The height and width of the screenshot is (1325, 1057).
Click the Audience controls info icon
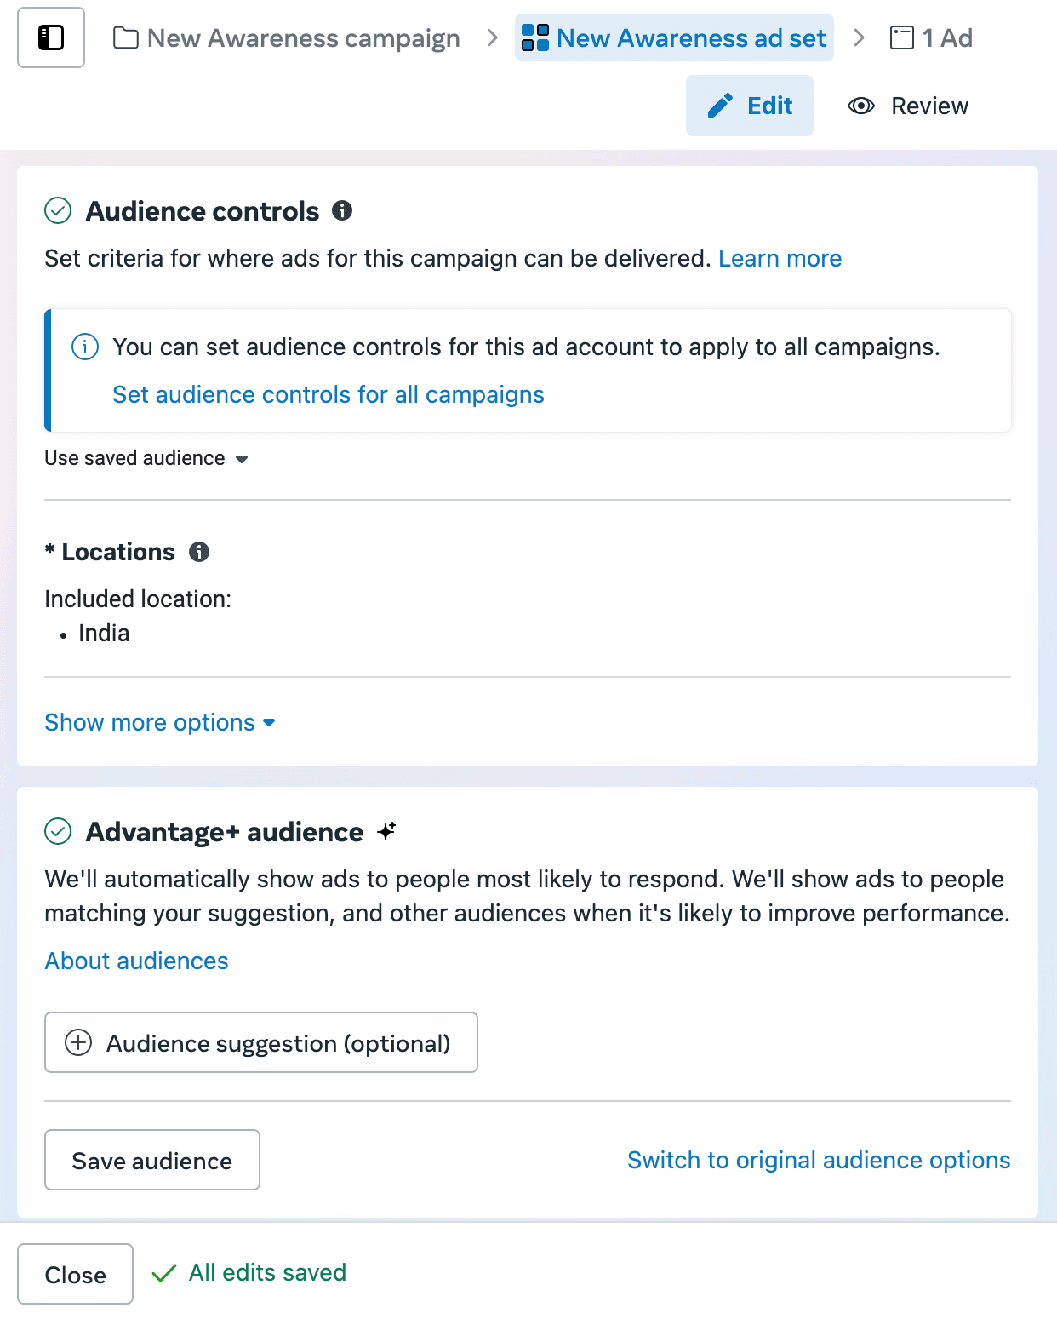[x=342, y=210]
